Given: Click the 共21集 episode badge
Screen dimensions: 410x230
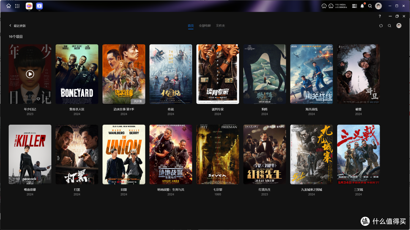Looking at the screenshot, I should tap(138, 101).
